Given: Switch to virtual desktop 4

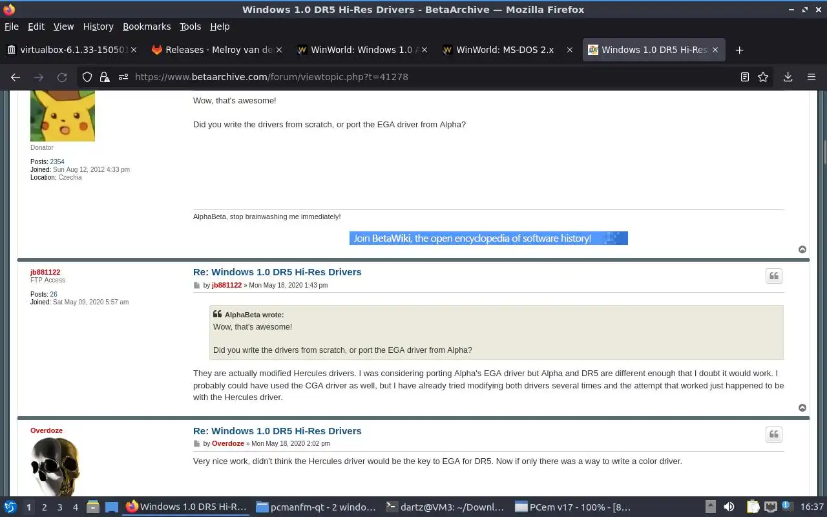Looking at the screenshot, I should [x=76, y=507].
